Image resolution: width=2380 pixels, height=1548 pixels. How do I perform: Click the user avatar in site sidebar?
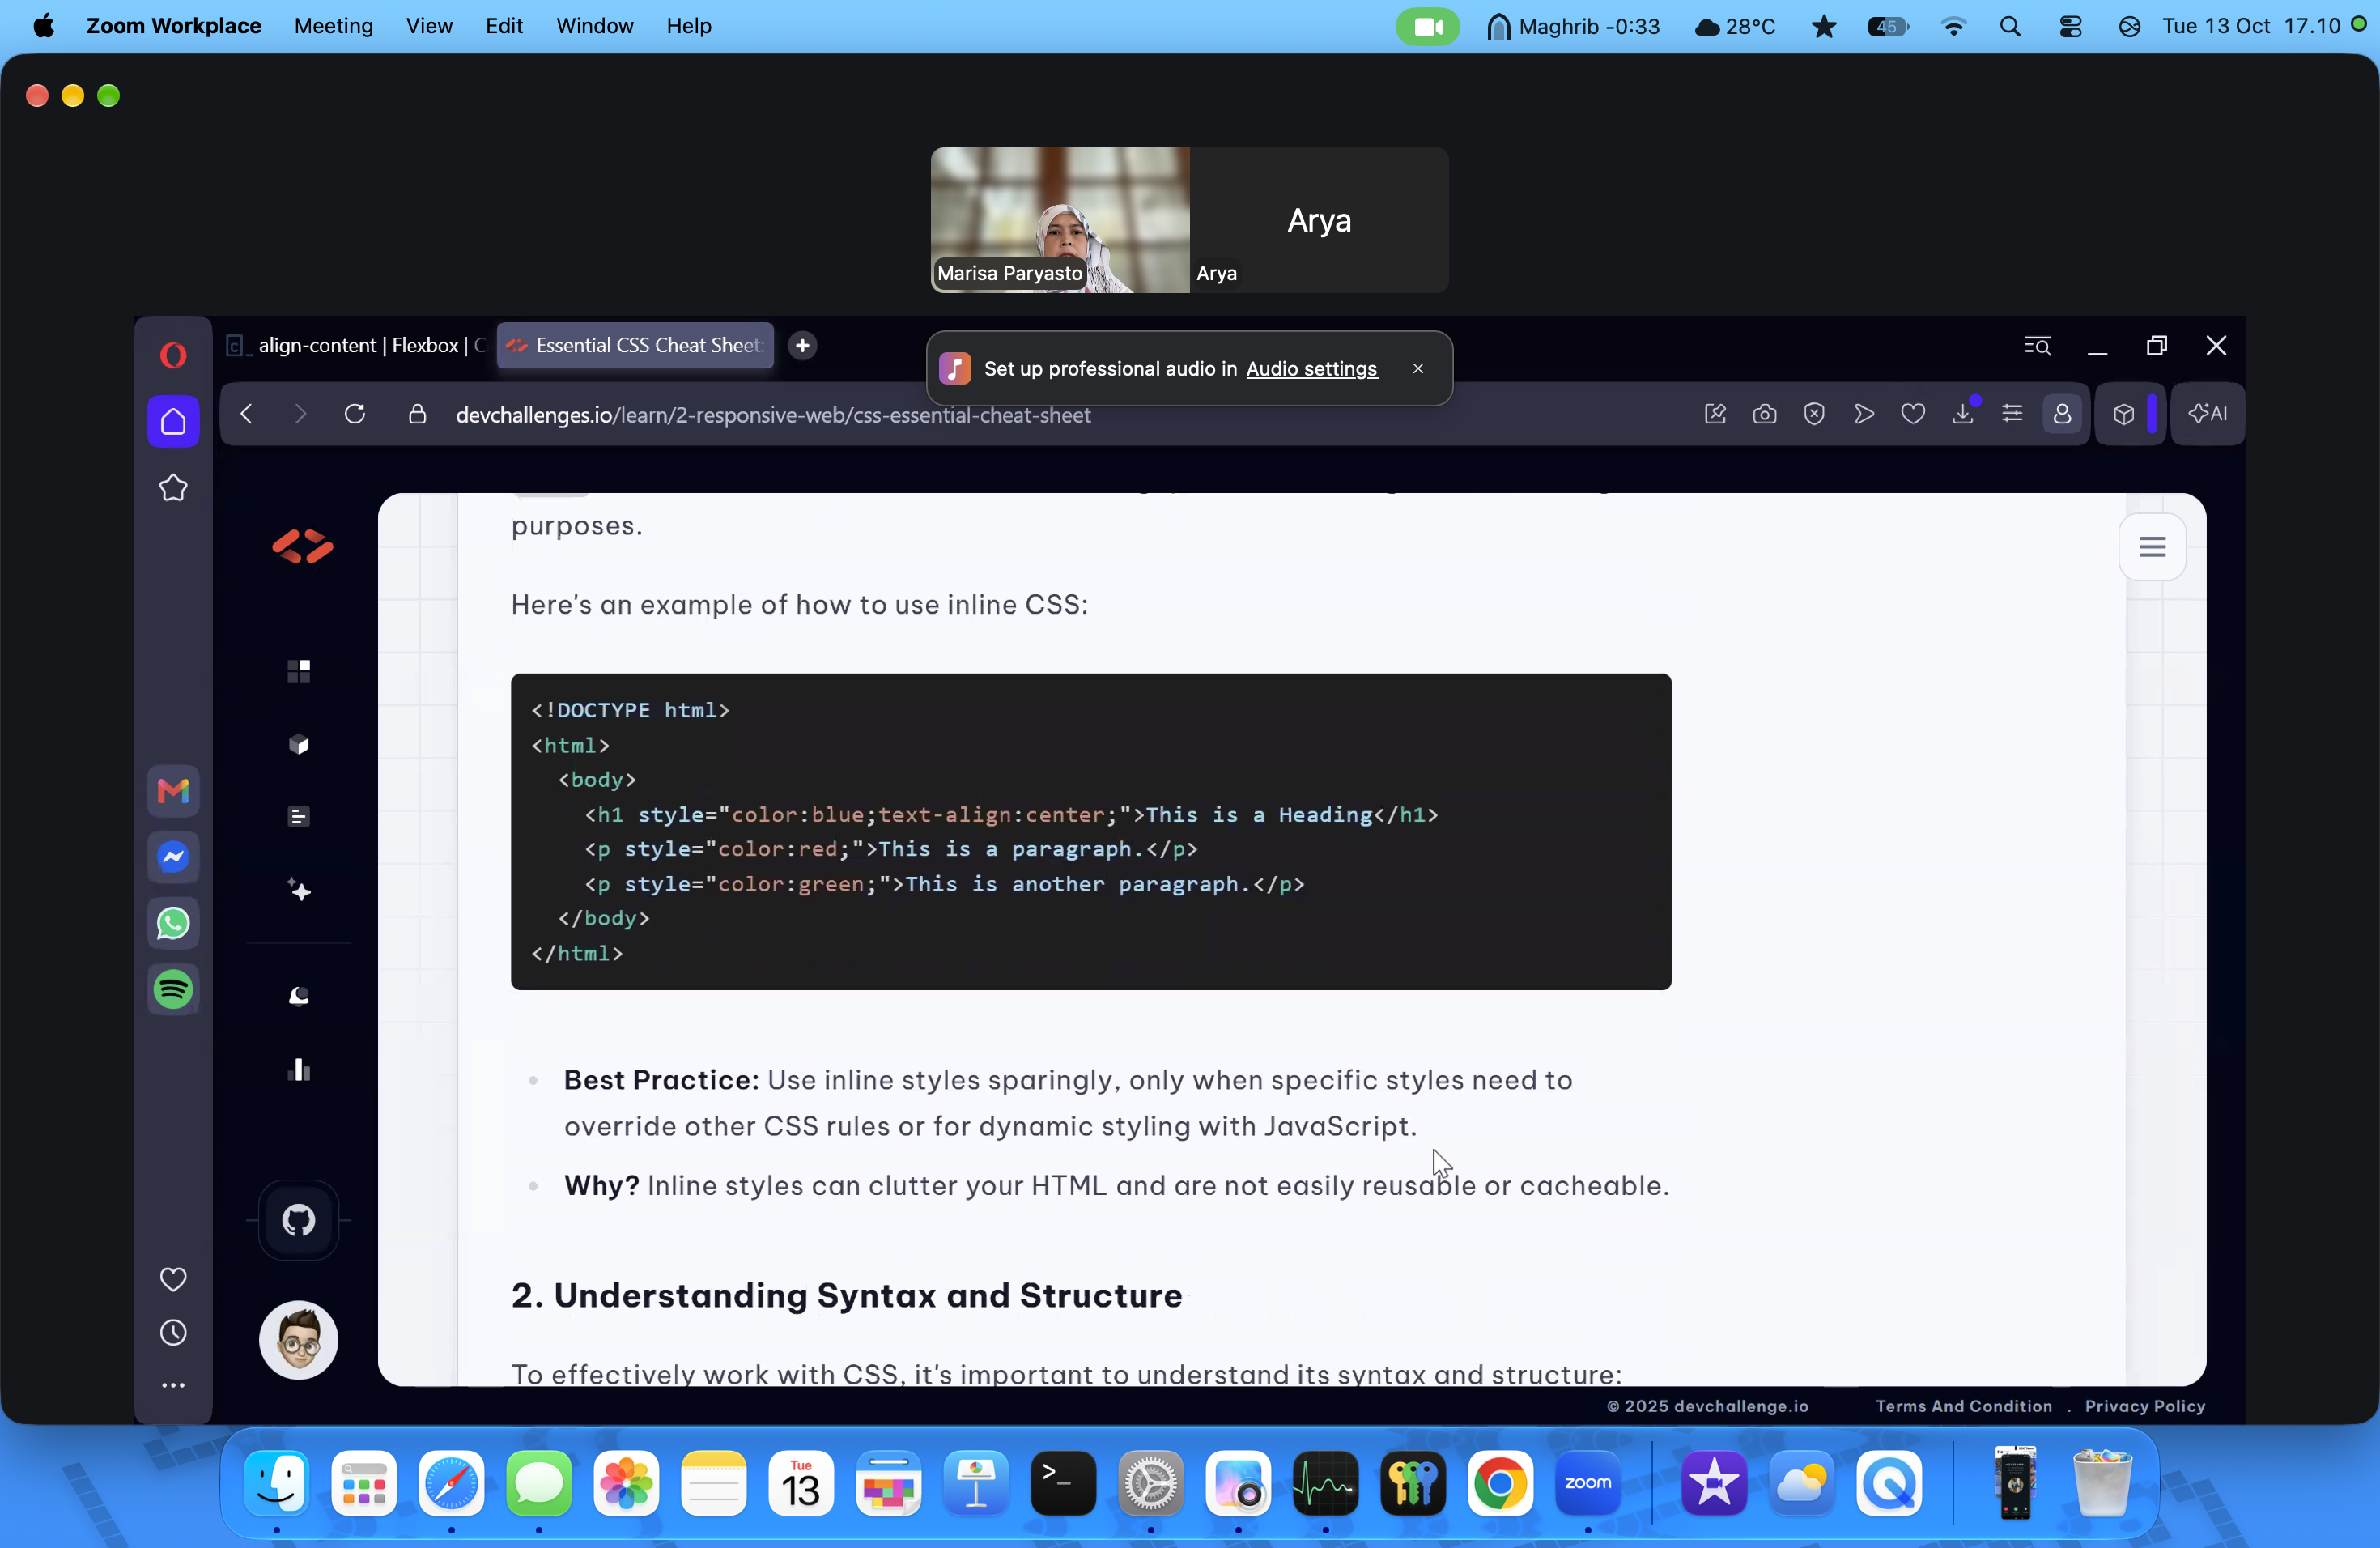(299, 1340)
